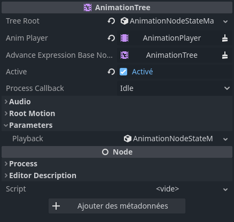Open the Script dropdown arrow
Image resolution: width=234 pixels, height=222 pixels.
coord(225,189)
